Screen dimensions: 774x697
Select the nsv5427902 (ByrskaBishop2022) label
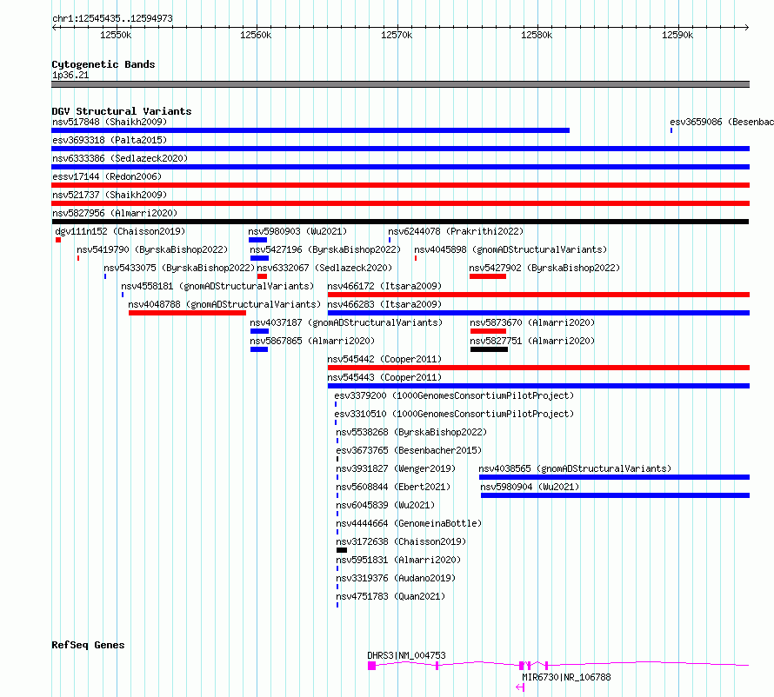(x=544, y=268)
